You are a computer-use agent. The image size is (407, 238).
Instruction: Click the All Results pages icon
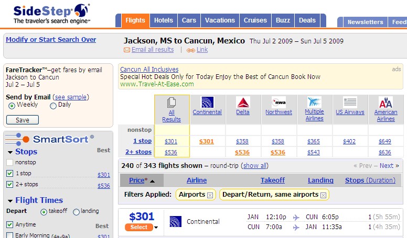point(172,103)
